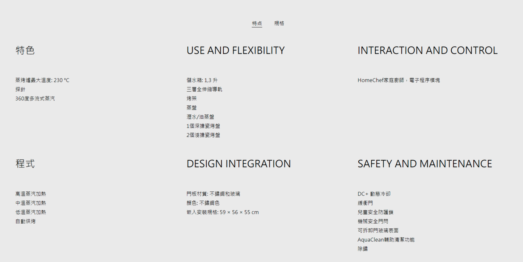Image resolution: width=523 pixels, height=262 pixels.
Task: Switch to the 規格 tab
Action: 279,23
